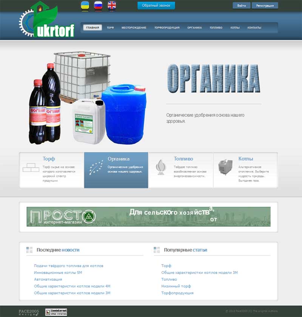The width and height of the screenshot is (302, 317).
Task: Open the FACE2005 design logo in footer
Action: click(x=29, y=312)
